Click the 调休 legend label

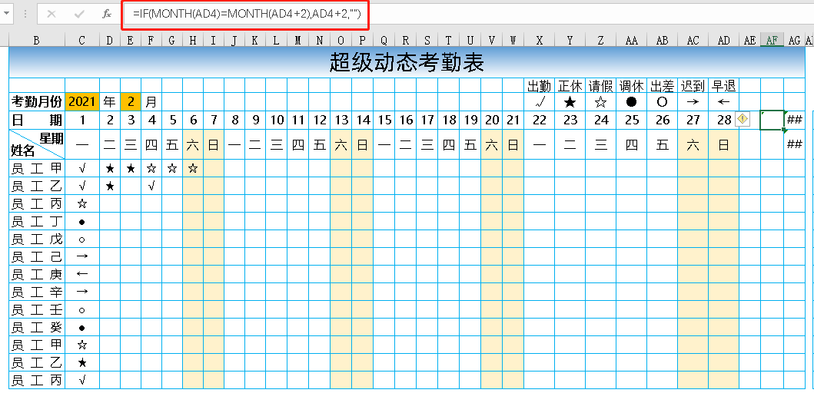pos(631,85)
